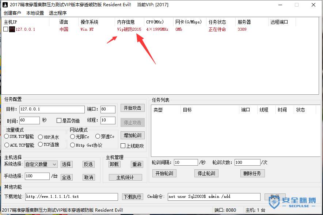Open the 自定义数量 system selection dropdown
Screen dimensions: 323x215
(x=40, y=164)
